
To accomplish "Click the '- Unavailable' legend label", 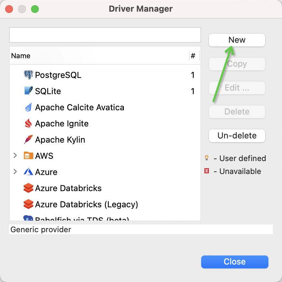I will pos(237,171).
